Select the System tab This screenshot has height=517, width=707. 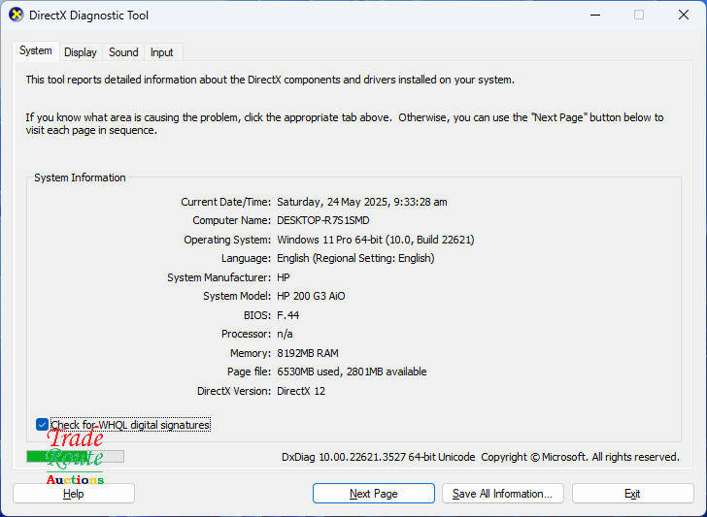point(36,50)
